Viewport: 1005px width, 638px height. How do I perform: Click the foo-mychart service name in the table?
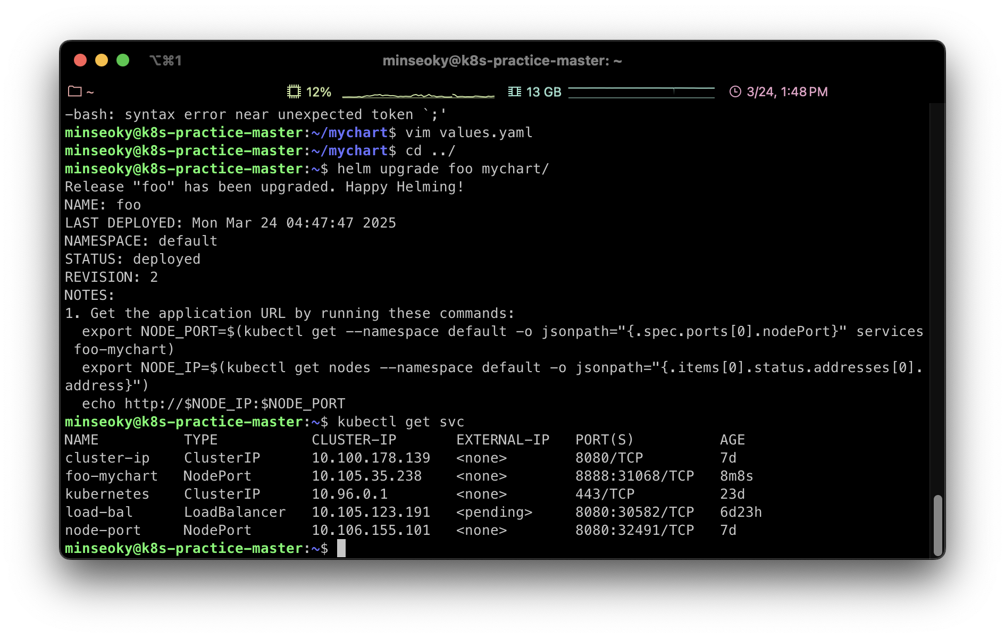coord(111,476)
